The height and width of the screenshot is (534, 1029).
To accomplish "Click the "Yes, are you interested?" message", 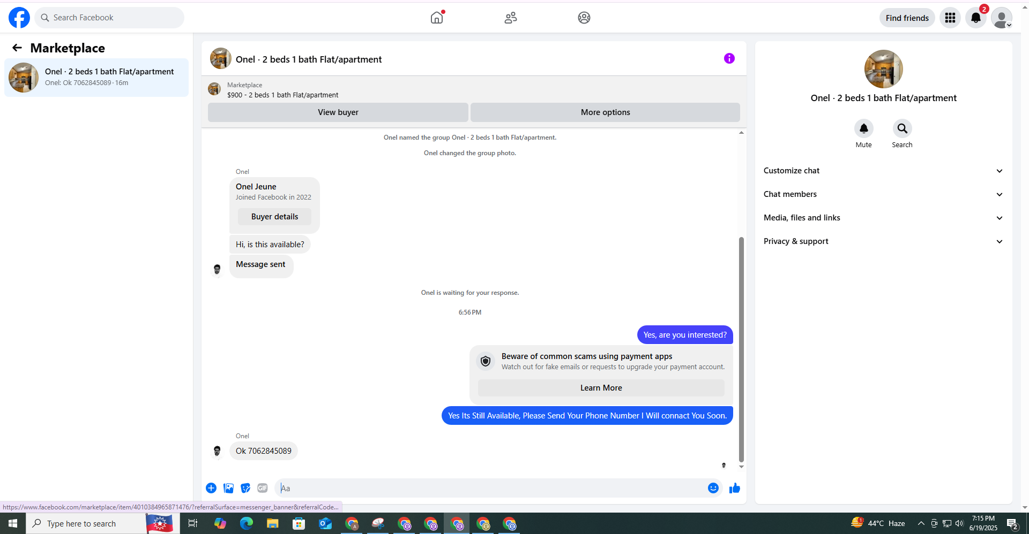I will click(x=685, y=335).
